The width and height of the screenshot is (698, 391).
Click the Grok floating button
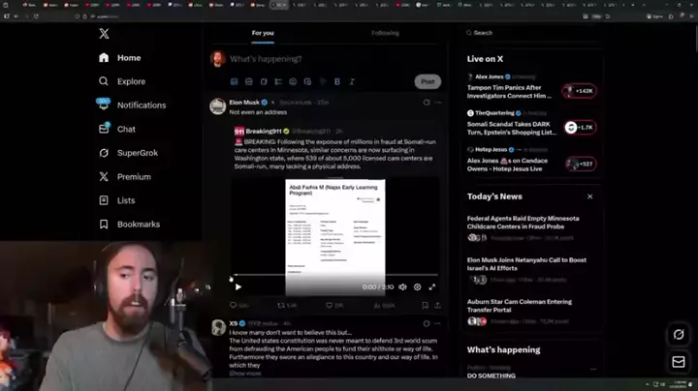[x=679, y=334]
